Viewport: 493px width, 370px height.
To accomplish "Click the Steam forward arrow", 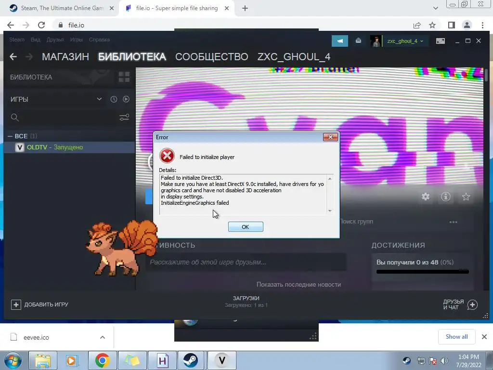I will coord(29,57).
